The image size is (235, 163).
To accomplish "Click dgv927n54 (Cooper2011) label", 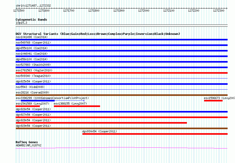I will 33,115.
